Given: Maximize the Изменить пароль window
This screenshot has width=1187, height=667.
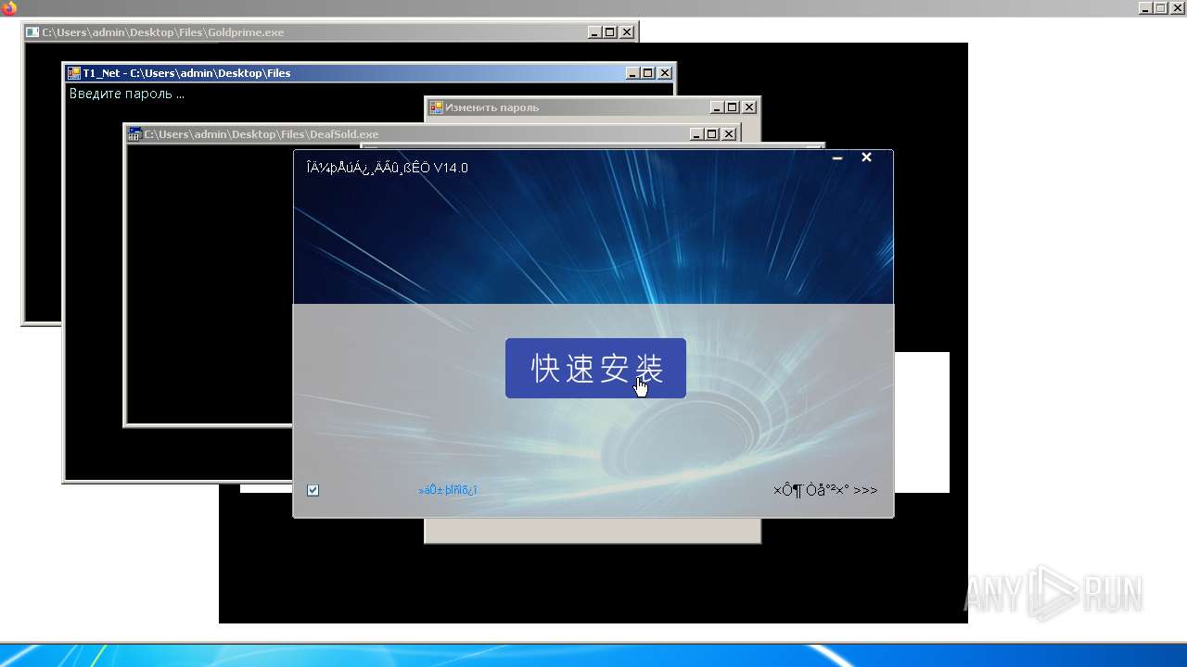Looking at the screenshot, I should pyautogui.click(x=733, y=107).
